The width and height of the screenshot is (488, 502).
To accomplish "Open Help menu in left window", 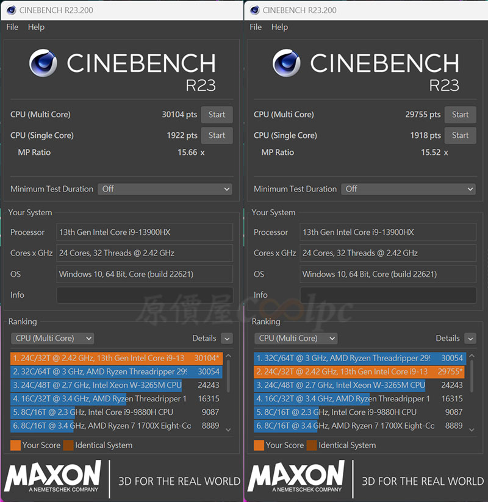I will click(x=36, y=27).
